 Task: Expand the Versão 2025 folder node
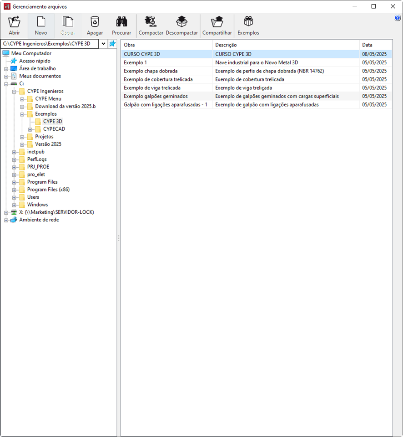(x=22, y=144)
